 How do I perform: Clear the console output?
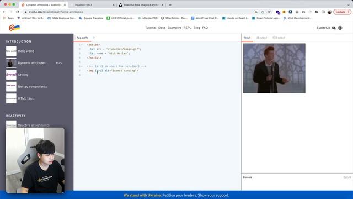(x=347, y=177)
